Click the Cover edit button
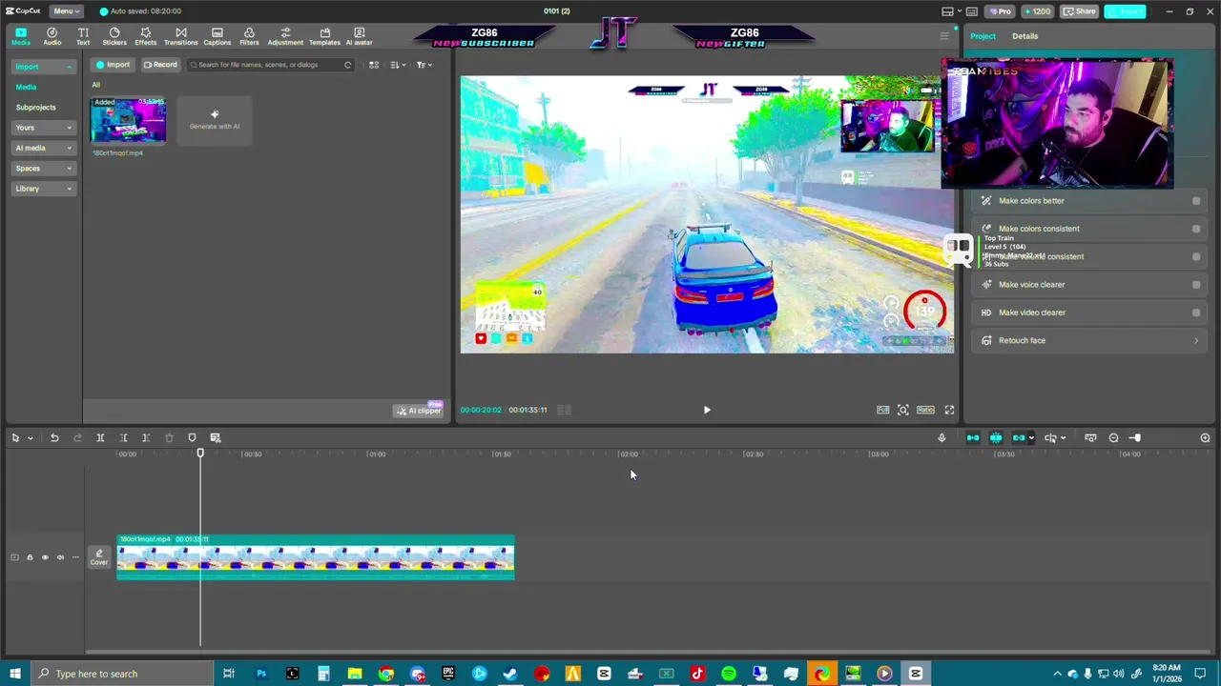The image size is (1221, 686). [99, 557]
